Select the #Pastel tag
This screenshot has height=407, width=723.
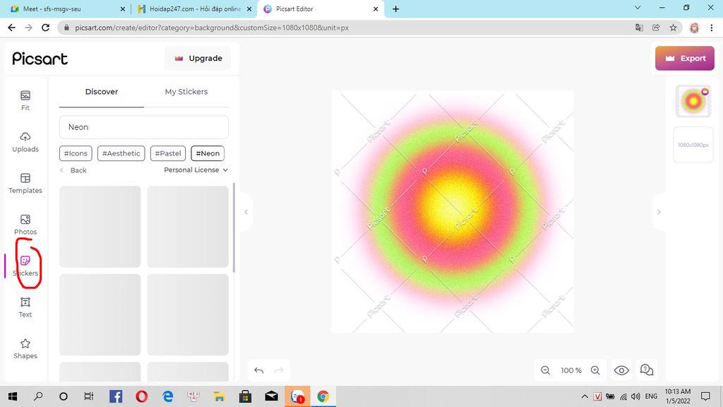click(168, 153)
